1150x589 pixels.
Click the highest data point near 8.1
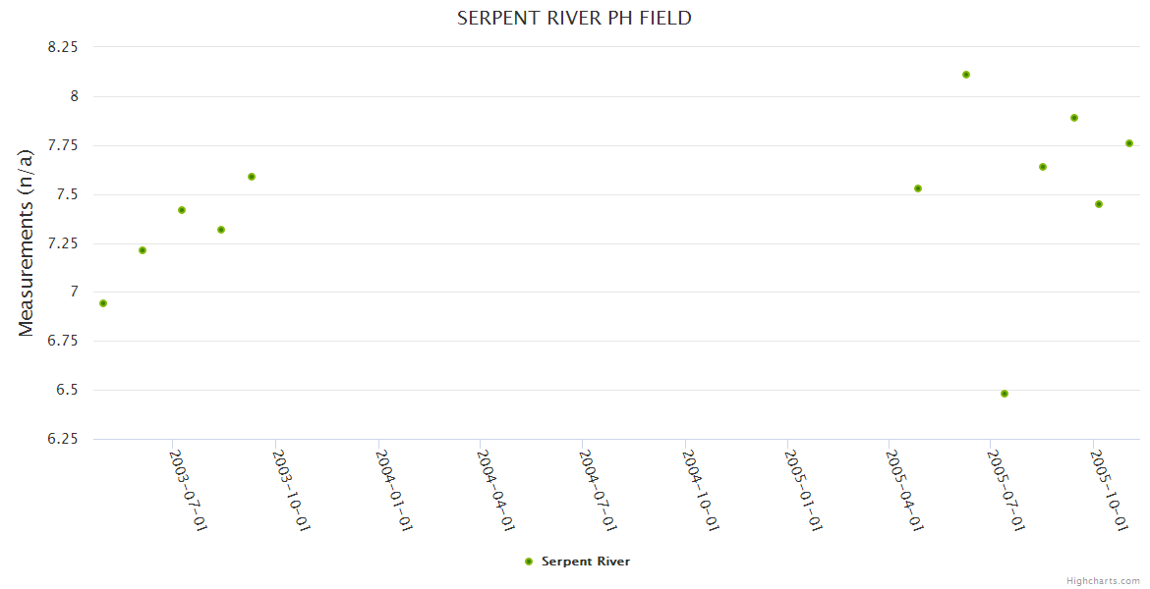966,75
